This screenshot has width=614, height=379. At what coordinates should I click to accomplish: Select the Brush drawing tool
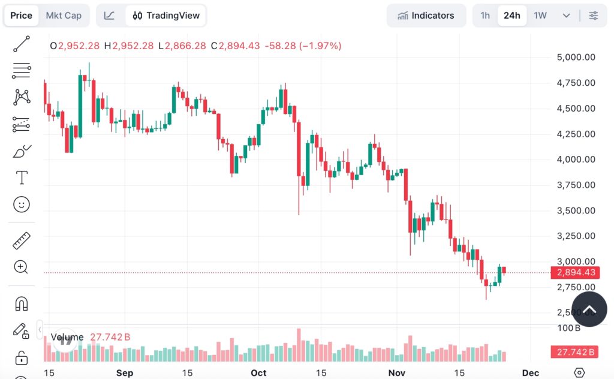[21, 151]
